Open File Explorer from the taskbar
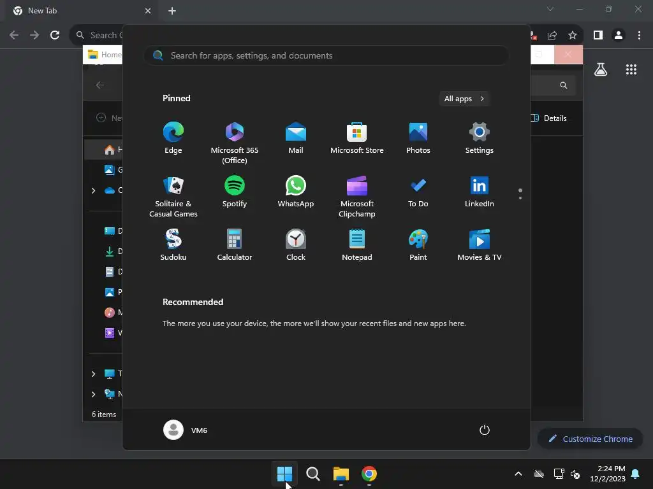Viewport: 653px width, 489px height. 341,474
